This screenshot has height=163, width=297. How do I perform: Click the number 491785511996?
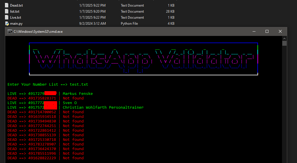[42, 153]
